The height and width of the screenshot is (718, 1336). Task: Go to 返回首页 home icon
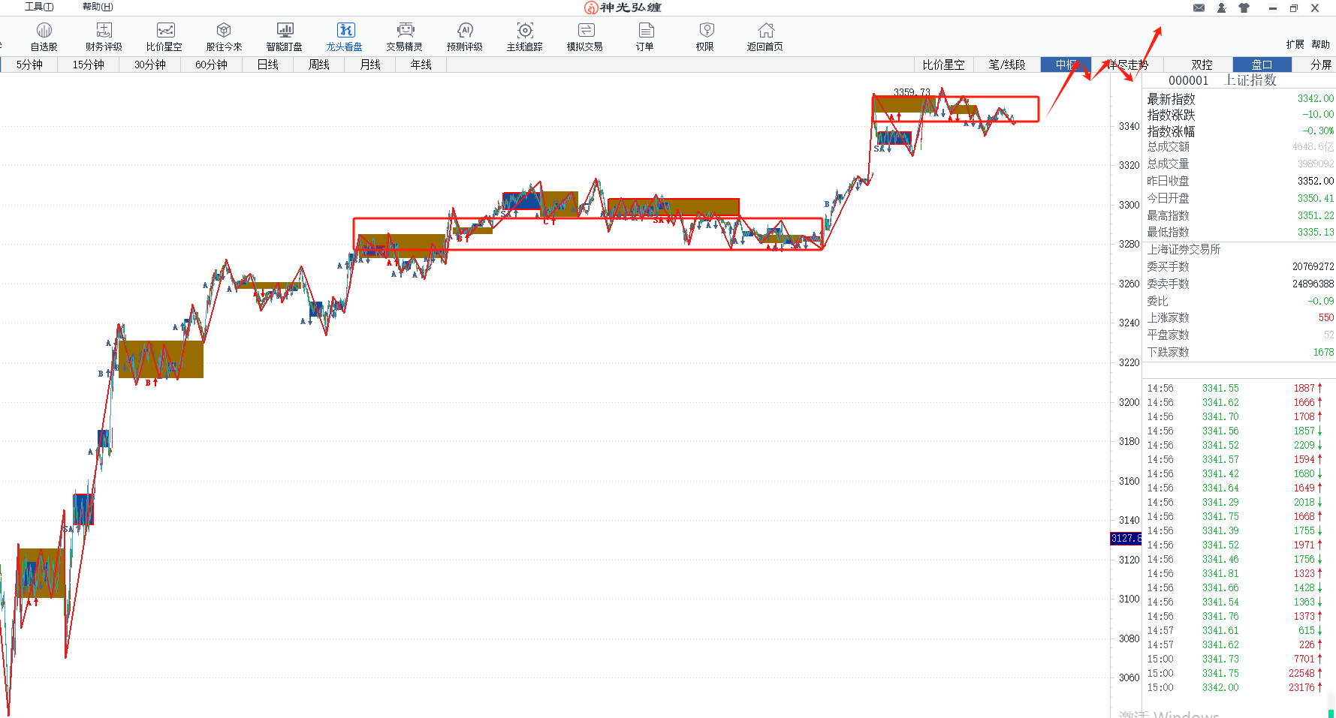[765, 31]
